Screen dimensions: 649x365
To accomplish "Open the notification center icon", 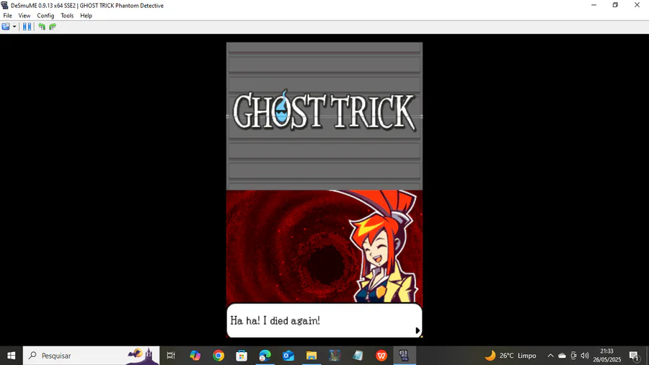I will tap(634, 356).
